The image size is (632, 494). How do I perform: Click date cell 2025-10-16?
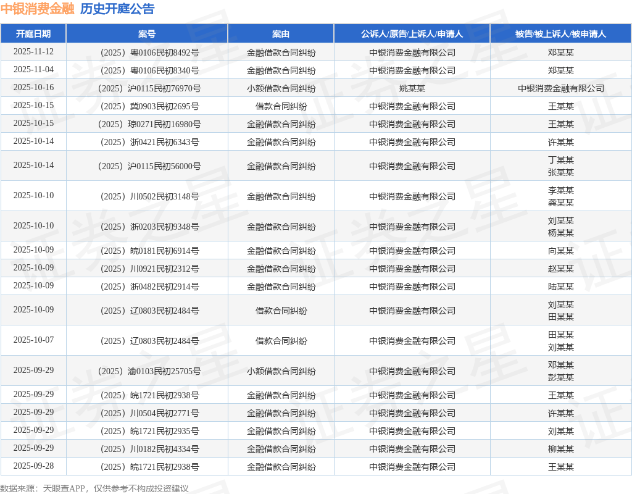(x=33, y=88)
